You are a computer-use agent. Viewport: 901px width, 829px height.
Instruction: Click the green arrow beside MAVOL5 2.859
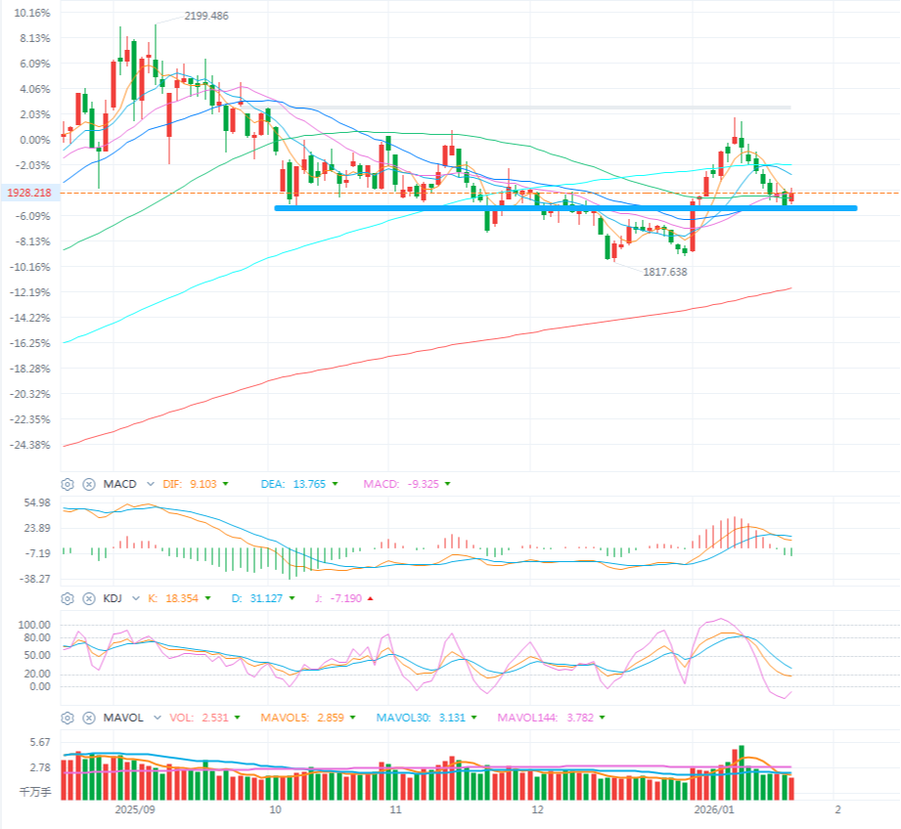coord(353,718)
